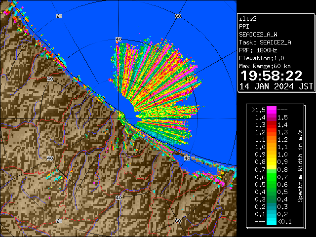Click the 'PRF: 1800Hz' line
Viewport: 316px width, 237px height.
pos(258,50)
